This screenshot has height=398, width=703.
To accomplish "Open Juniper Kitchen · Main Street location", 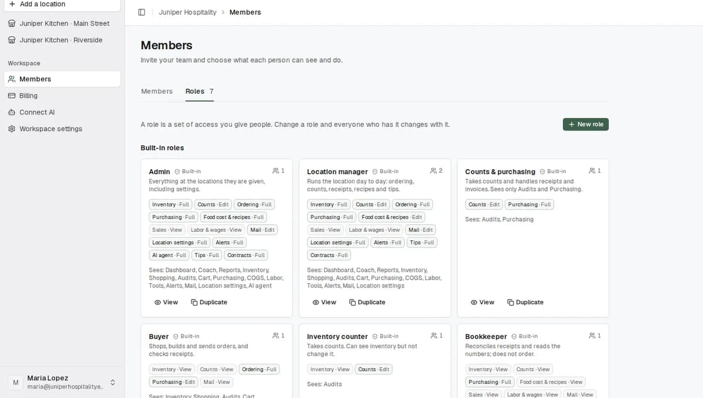I will pos(62,23).
